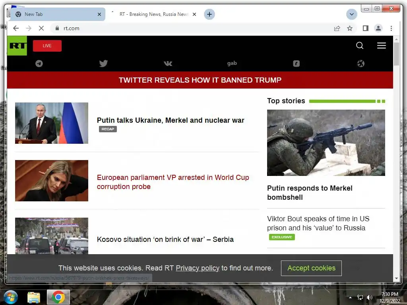Image resolution: width=407 pixels, height=305 pixels.
Task: Open RT's Telegram social icon
Action: (x=39, y=64)
